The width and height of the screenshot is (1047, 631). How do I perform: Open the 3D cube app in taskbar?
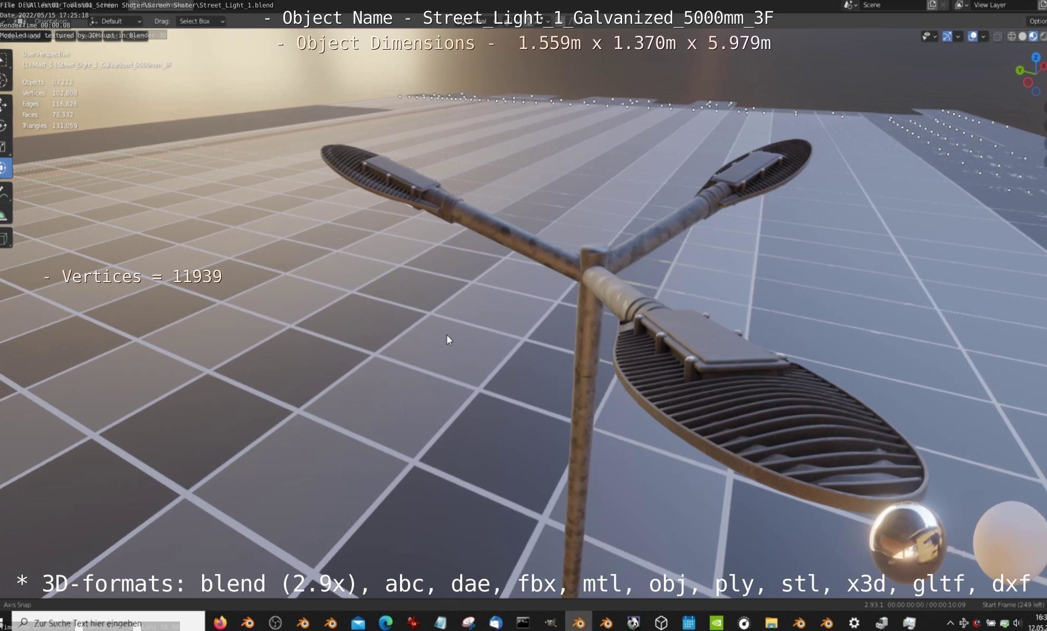tap(661, 623)
